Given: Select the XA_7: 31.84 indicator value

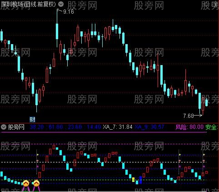Looking at the screenshot, I should 118,127.
